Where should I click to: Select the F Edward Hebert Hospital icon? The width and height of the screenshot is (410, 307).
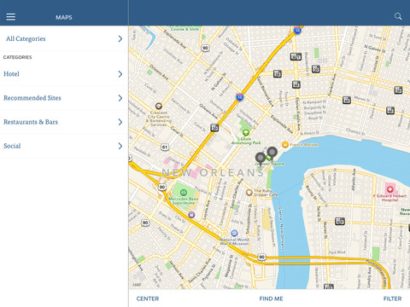pos(389,188)
